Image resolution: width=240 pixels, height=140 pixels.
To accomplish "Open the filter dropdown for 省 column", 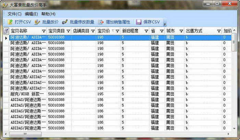I will coord(162,31).
